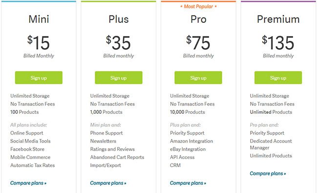Select the Premium plan heading
Screen dimensions: 317x193
click(x=278, y=19)
